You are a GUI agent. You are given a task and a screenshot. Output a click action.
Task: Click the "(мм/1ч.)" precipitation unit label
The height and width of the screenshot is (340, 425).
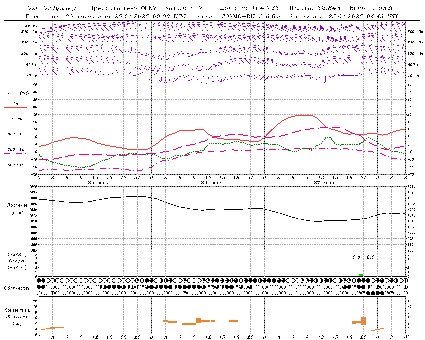(17, 267)
